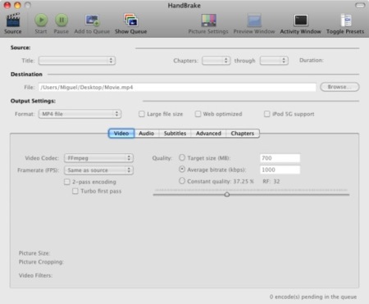This screenshot has height=304, width=369.
Task: Check Turbo first pass option
Action: click(75, 191)
